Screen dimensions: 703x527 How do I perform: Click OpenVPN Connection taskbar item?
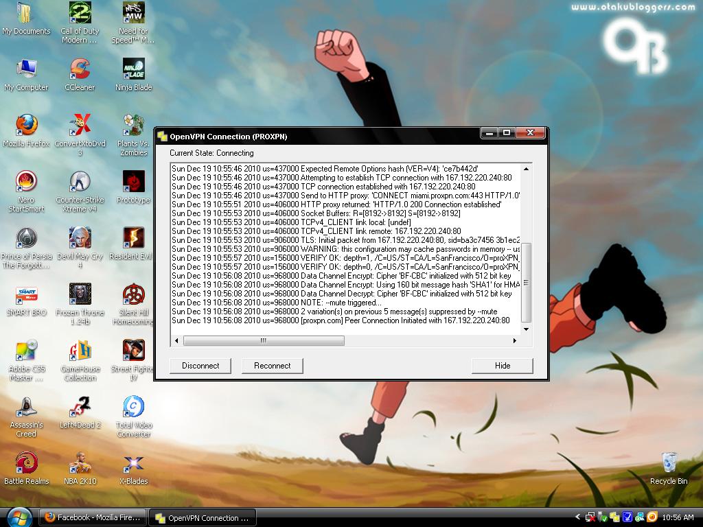coord(203,518)
